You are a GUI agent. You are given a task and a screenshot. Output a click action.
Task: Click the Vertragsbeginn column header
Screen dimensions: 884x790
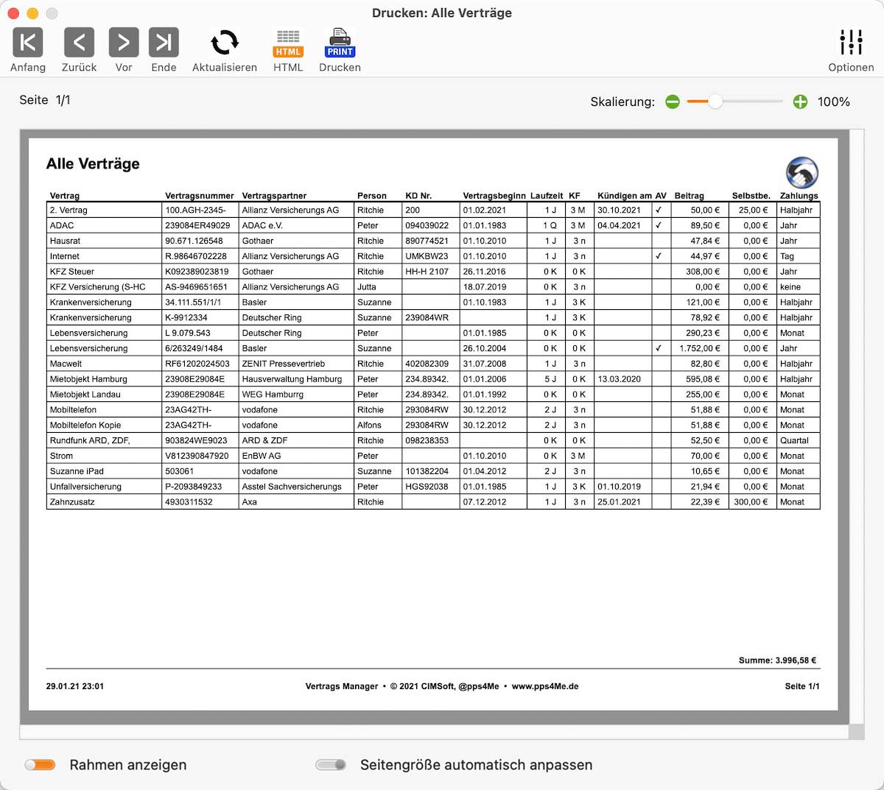(x=494, y=196)
